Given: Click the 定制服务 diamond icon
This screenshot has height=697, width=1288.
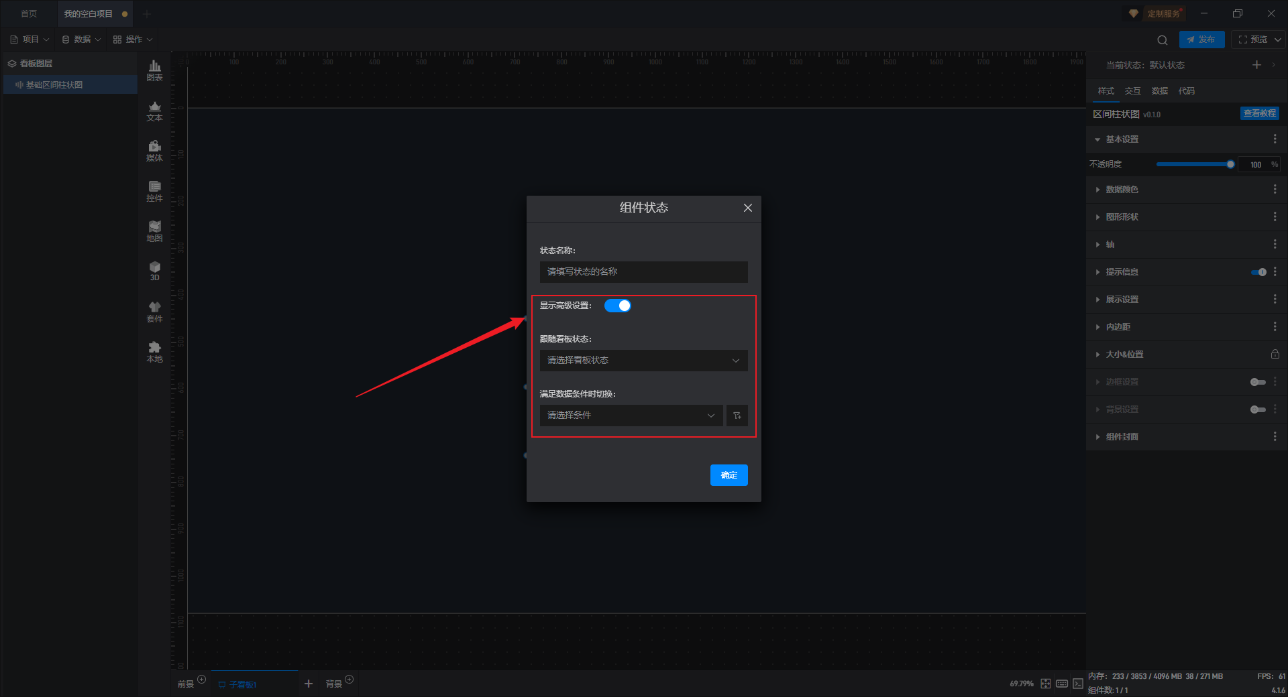Looking at the screenshot, I should (1134, 13).
